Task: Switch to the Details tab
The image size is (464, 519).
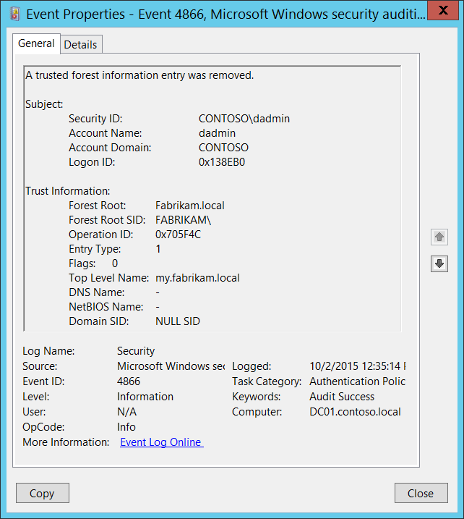Action: (x=80, y=44)
